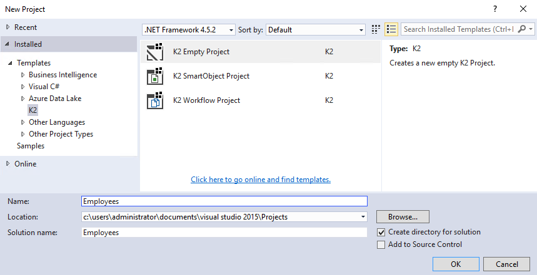Open search options dropdown arrow

531,29
